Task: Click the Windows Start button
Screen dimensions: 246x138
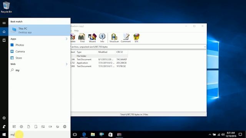Action: click(4, 135)
